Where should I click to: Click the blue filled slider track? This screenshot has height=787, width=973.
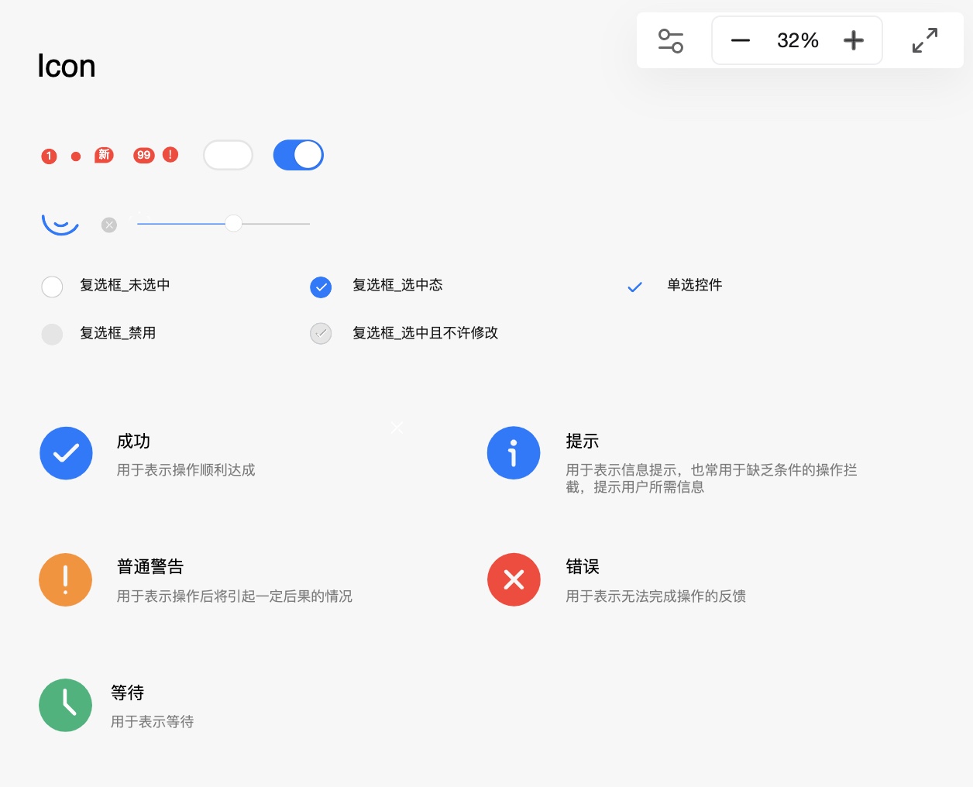click(x=181, y=224)
